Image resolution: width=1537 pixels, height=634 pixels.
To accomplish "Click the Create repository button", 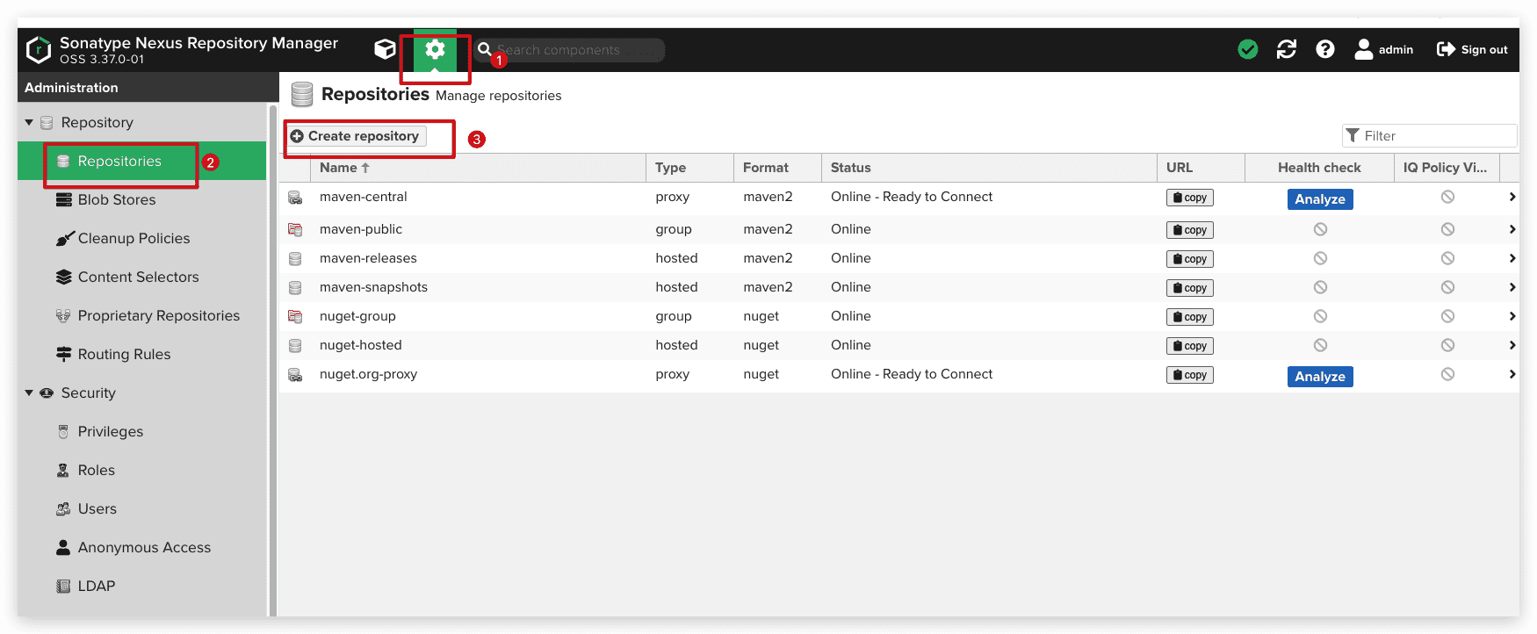I will tap(356, 136).
